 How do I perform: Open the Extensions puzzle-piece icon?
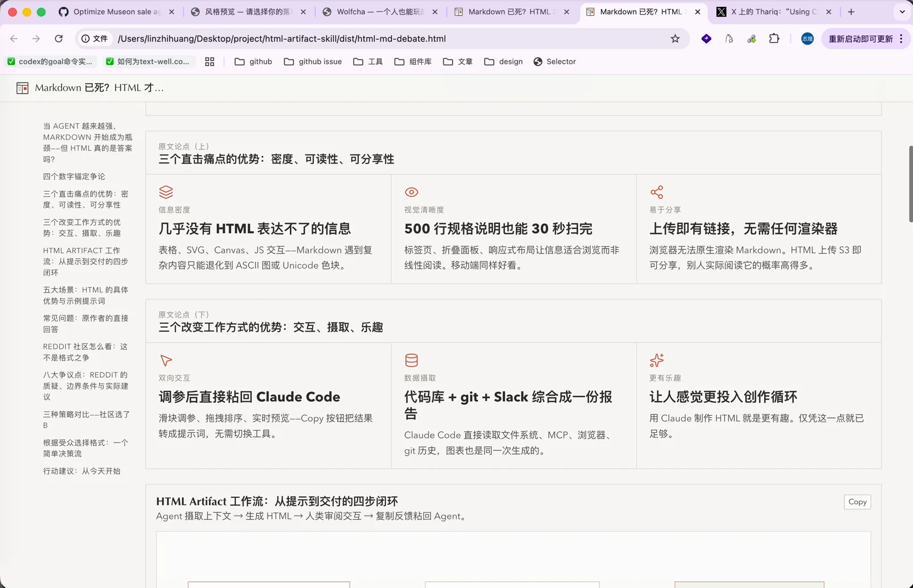click(x=774, y=39)
